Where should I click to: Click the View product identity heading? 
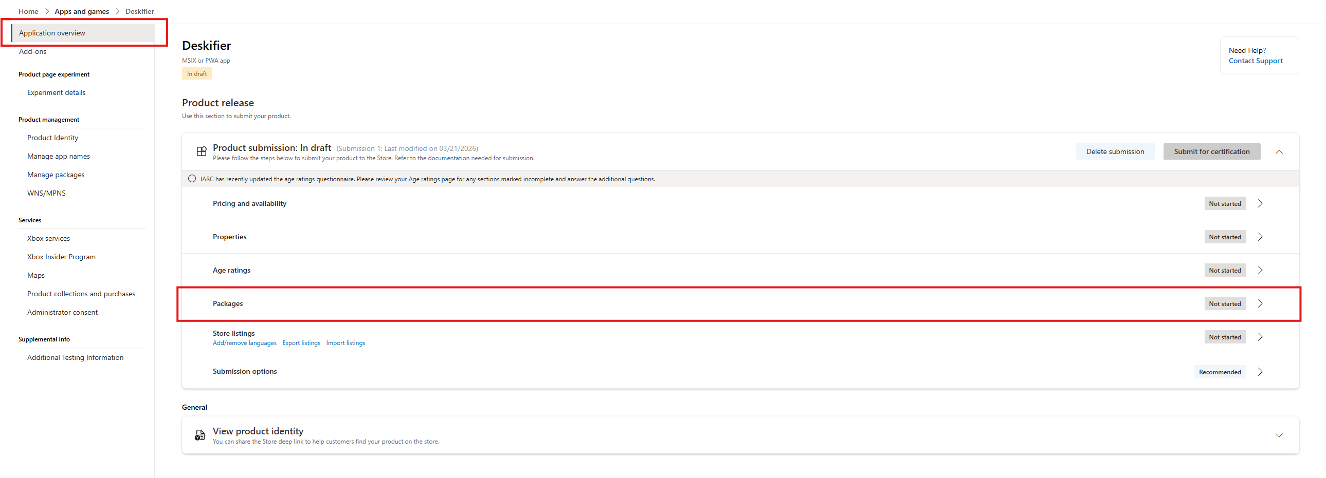(x=258, y=431)
